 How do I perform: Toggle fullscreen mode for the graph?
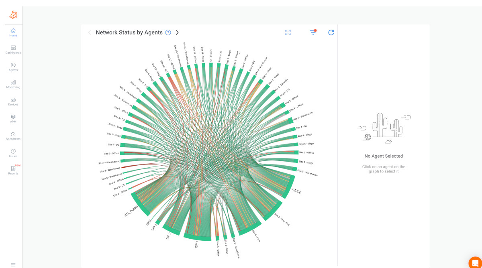pyautogui.click(x=288, y=32)
